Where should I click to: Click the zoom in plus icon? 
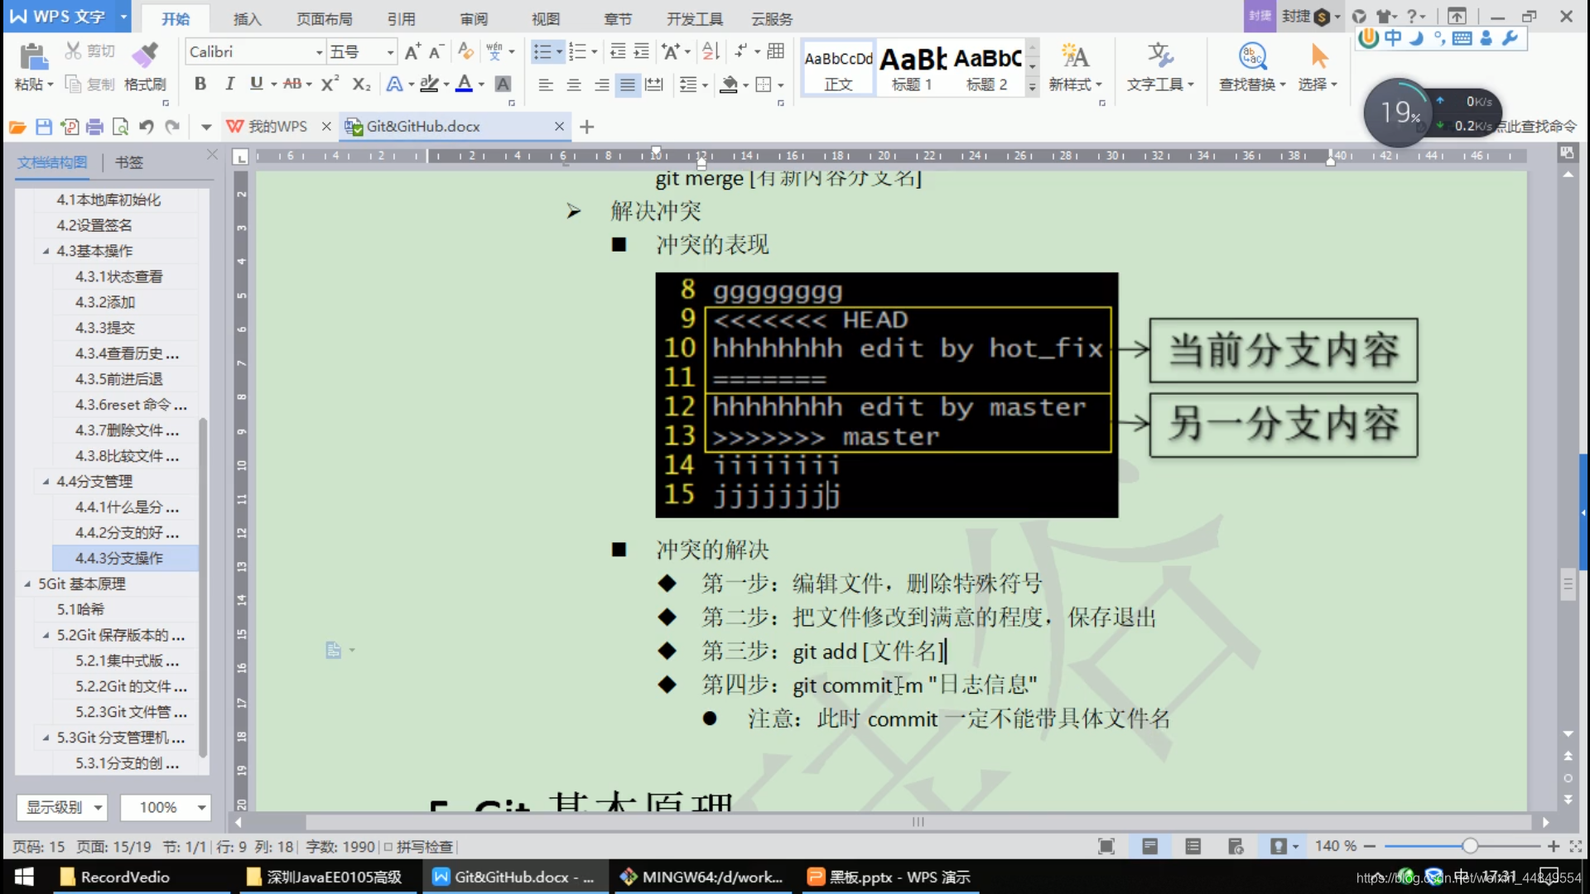click(1554, 846)
